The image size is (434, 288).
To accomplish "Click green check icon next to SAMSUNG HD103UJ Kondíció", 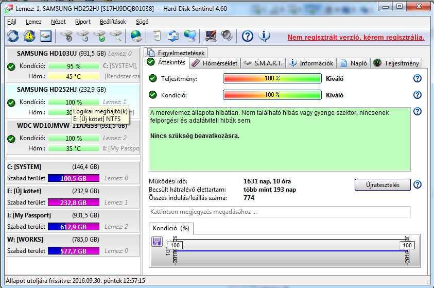I will click(11, 67).
